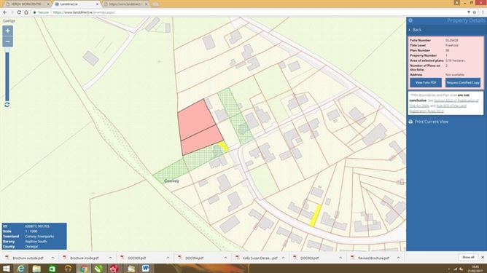Select the long yellow strip parcel near houses
Image resolution: width=487 pixels, height=273 pixels.
click(x=316, y=215)
